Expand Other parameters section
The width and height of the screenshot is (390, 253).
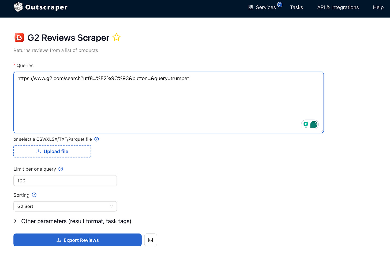72,221
